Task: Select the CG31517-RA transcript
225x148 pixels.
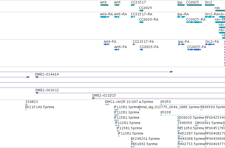Action: pos(133,17)
